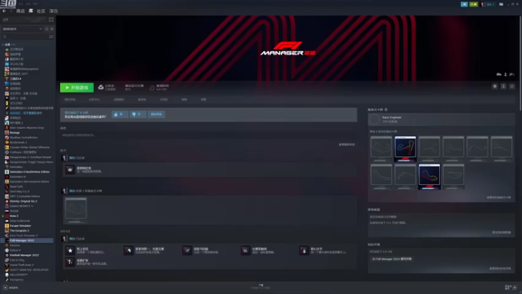522x294 pixels.
Task: Click the thumbs down recommend button
Action: point(138,114)
